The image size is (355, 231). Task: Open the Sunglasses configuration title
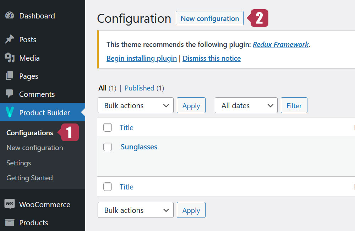pyautogui.click(x=139, y=147)
